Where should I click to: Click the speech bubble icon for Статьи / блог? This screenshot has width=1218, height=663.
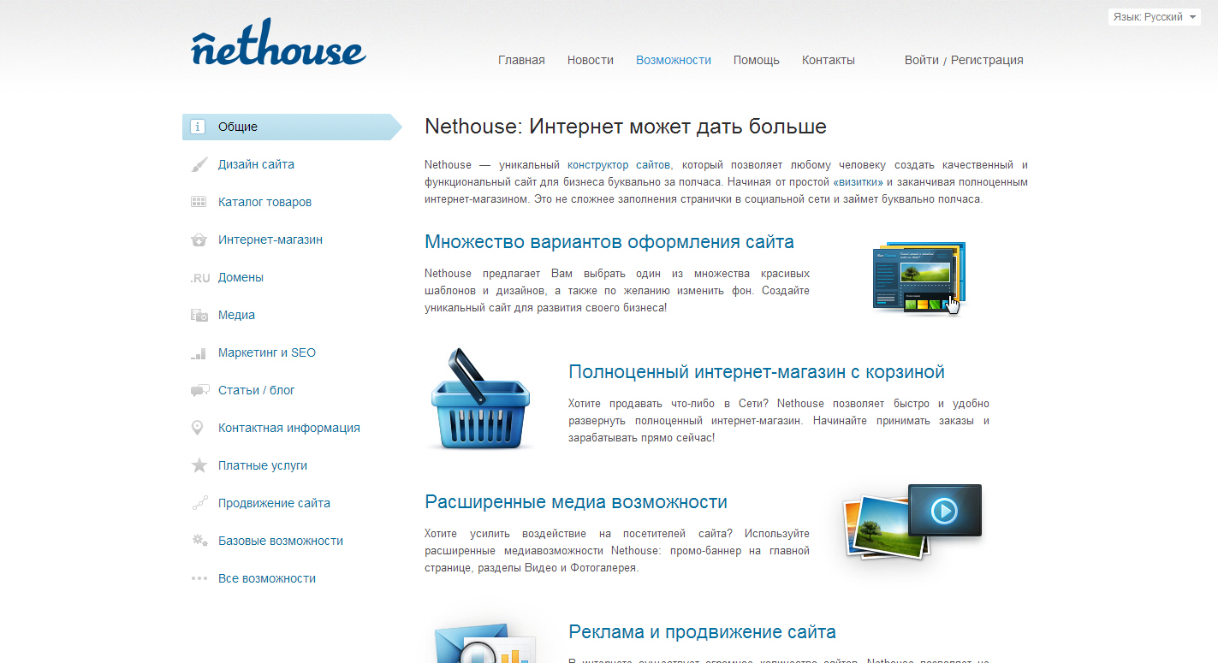tap(199, 391)
